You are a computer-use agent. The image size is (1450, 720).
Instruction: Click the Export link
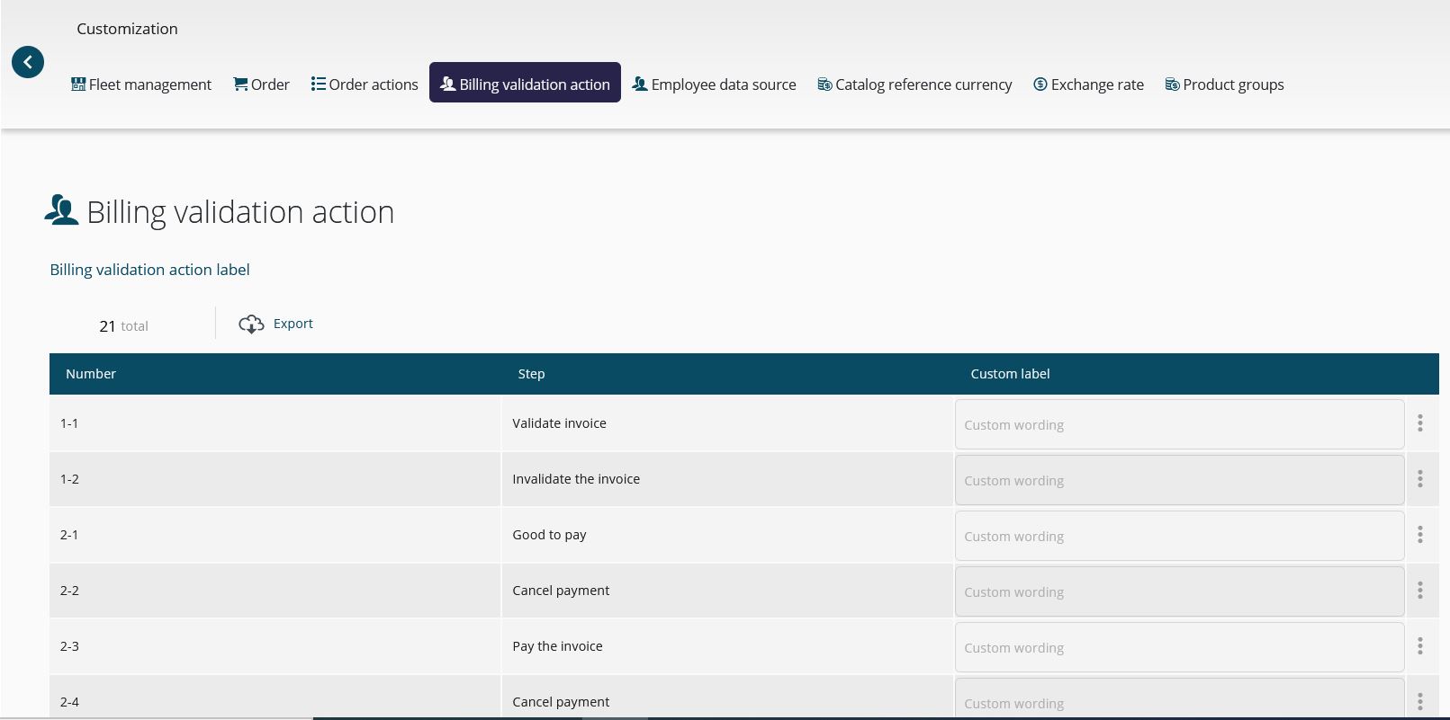click(x=293, y=324)
